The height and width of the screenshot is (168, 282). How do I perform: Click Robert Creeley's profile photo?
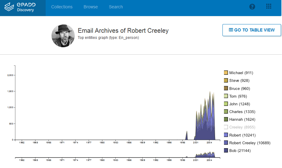click(x=63, y=36)
